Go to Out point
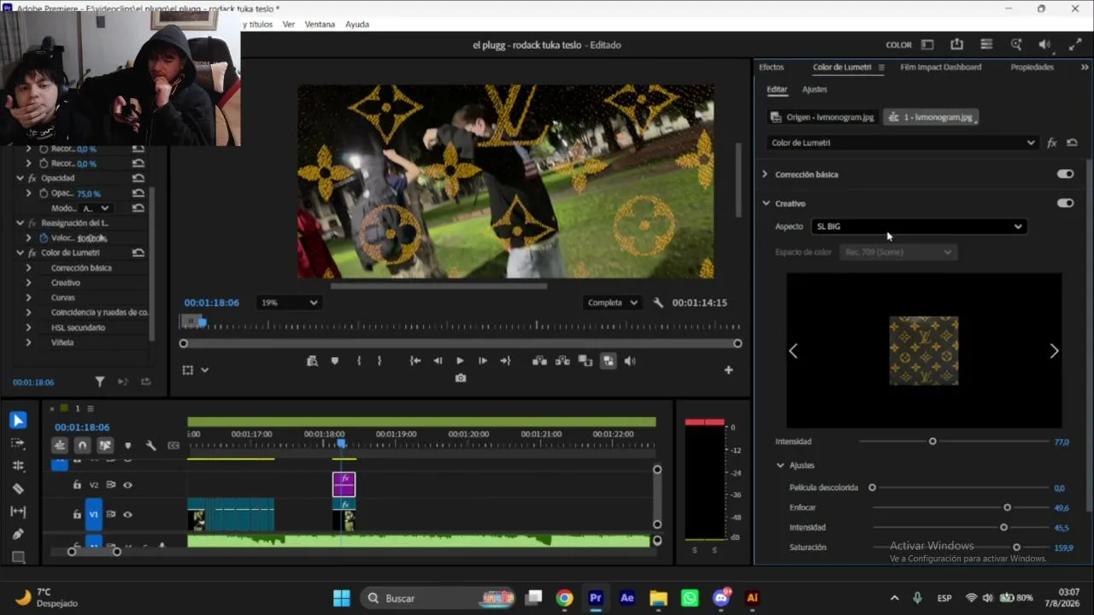The image size is (1094, 615). (x=505, y=361)
